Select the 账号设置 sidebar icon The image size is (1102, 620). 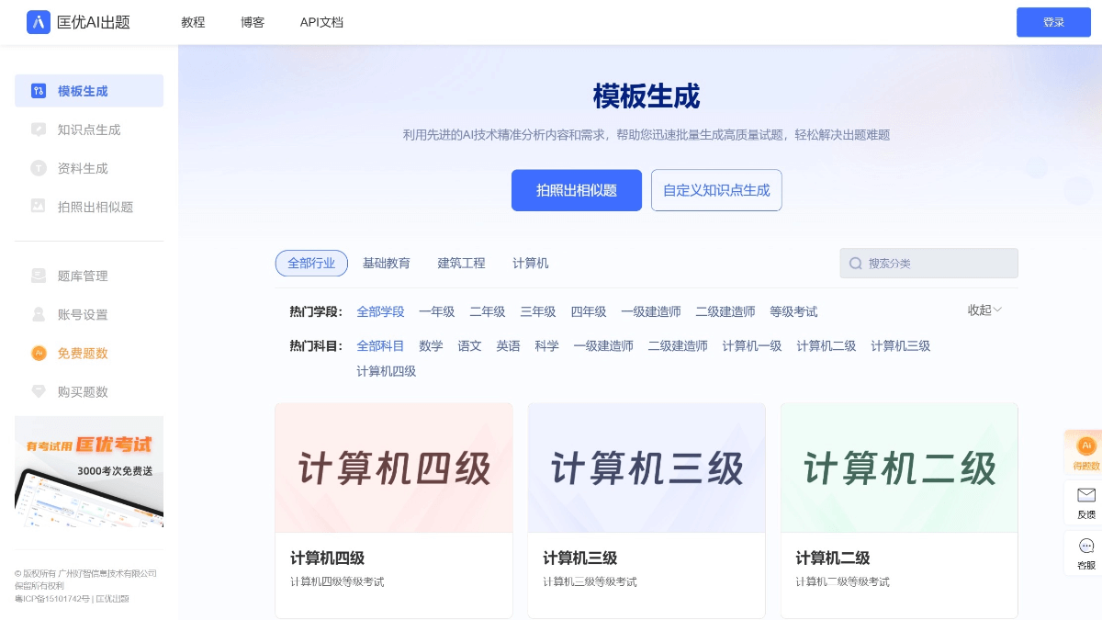pos(38,314)
